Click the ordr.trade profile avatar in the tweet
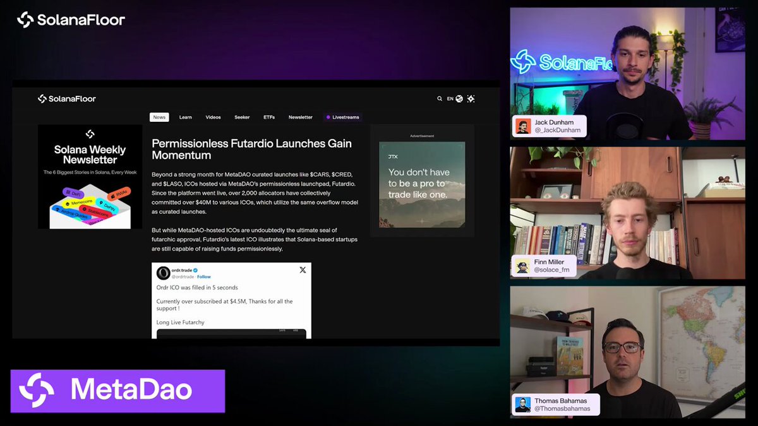This screenshot has width=758, height=426. coord(163,273)
